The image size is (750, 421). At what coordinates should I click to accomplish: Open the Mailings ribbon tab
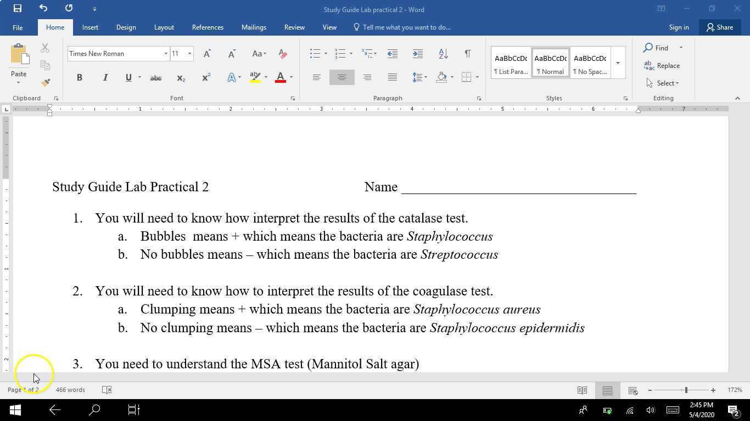coord(254,27)
